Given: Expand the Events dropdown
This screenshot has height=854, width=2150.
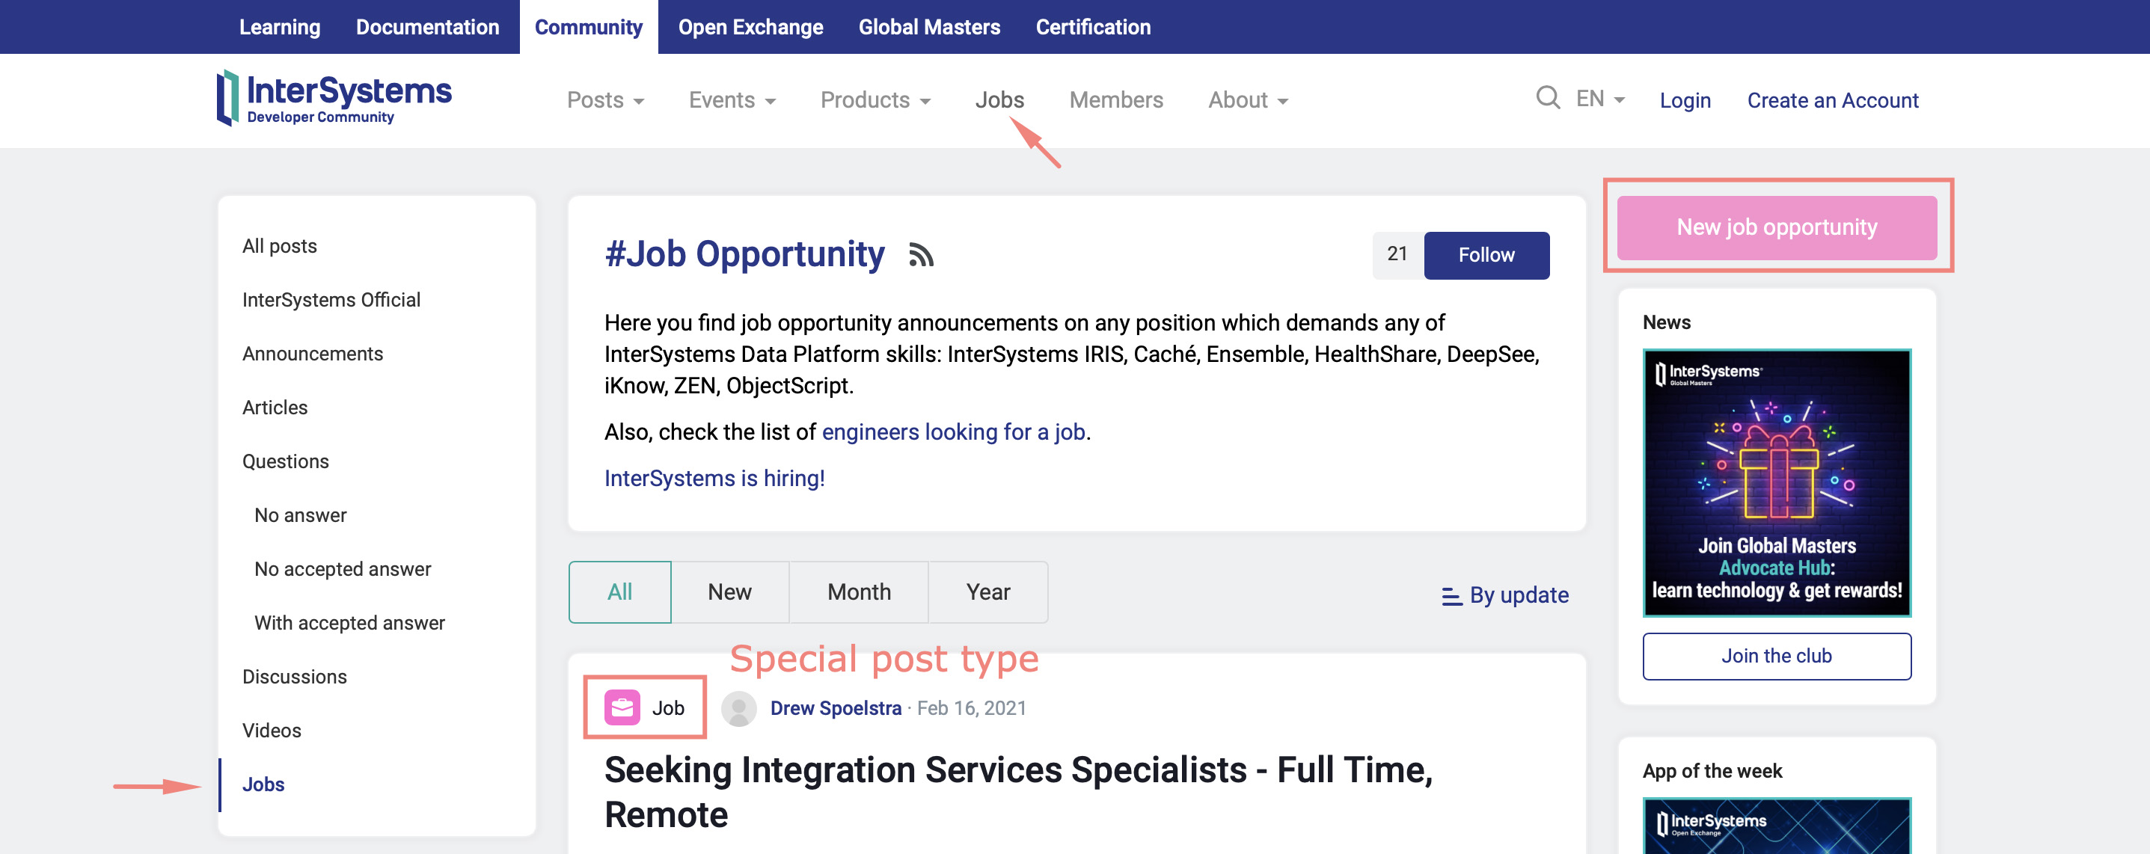Looking at the screenshot, I should (732, 100).
